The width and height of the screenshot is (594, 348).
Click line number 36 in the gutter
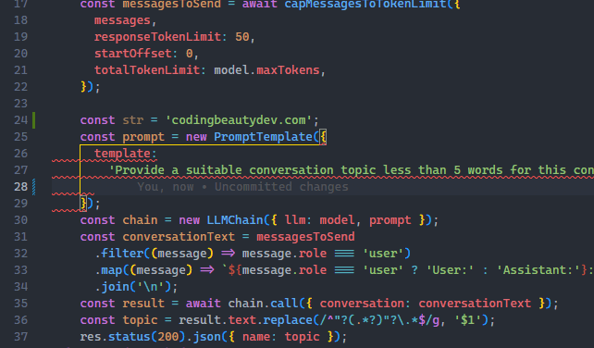click(x=21, y=320)
